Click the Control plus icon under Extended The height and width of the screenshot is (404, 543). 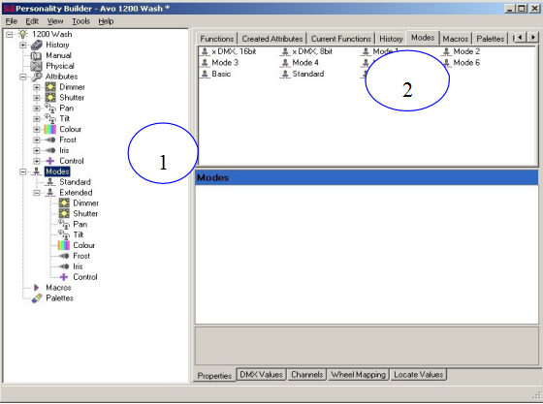pos(64,277)
